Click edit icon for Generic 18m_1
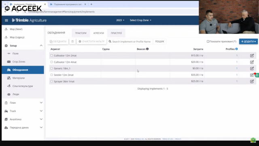259x146 pixels. click(x=252, y=69)
